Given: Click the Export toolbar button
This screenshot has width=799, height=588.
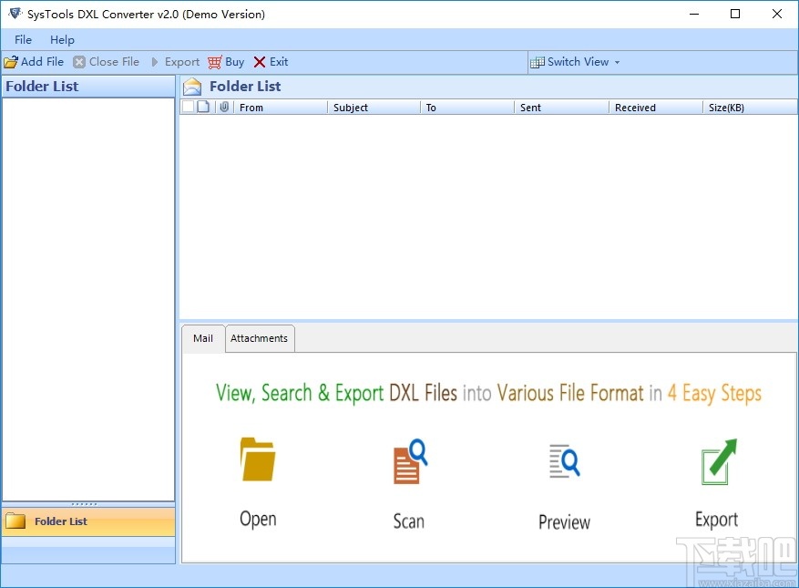Looking at the screenshot, I should click(x=175, y=62).
